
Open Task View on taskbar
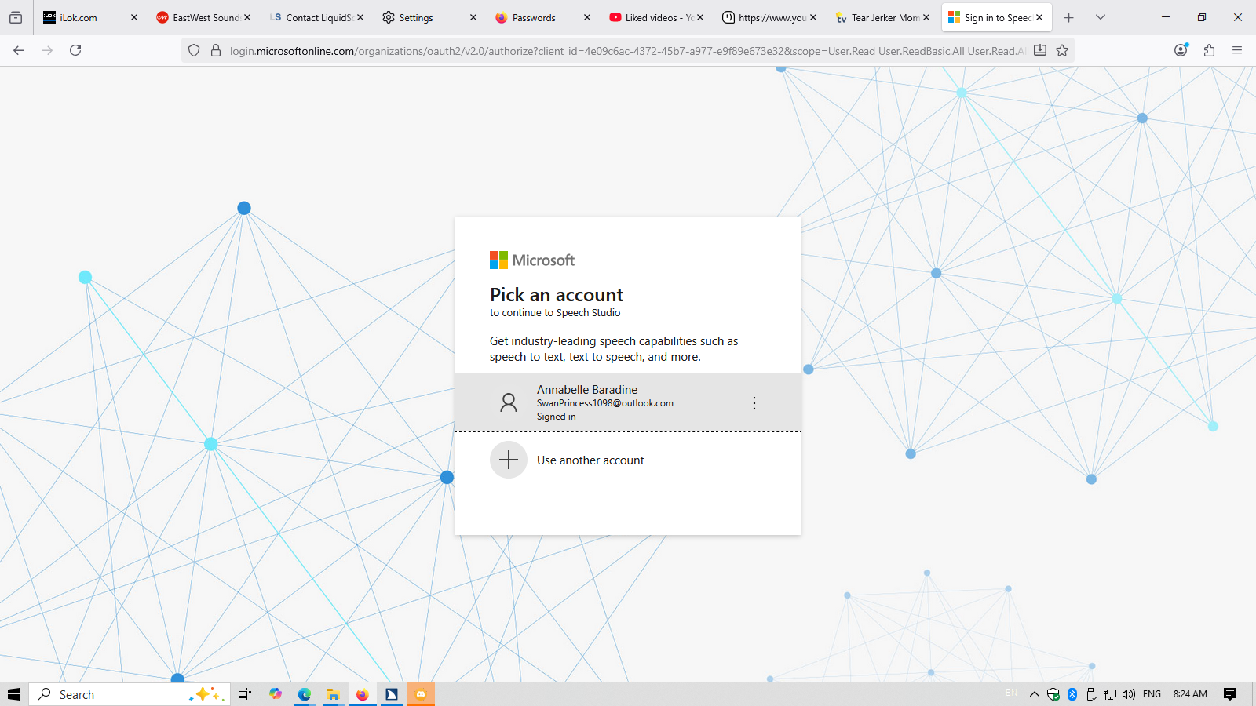pyautogui.click(x=245, y=694)
